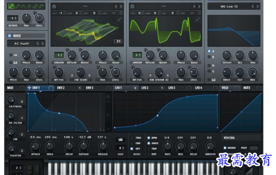Select the sine waveform in Sub oscillator

pos(11,7)
